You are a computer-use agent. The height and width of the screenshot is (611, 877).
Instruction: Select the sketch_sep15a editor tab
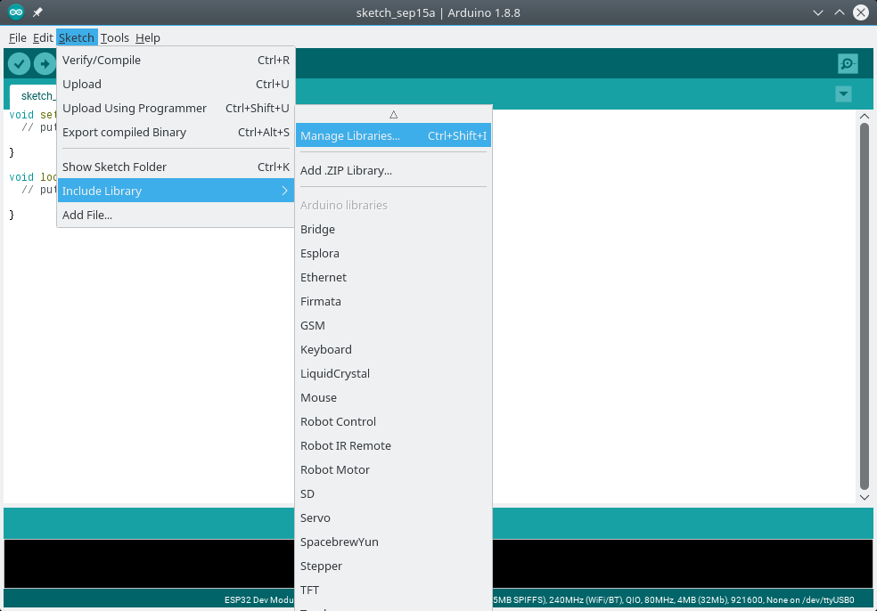pyautogui.click(x=36, y=95)
